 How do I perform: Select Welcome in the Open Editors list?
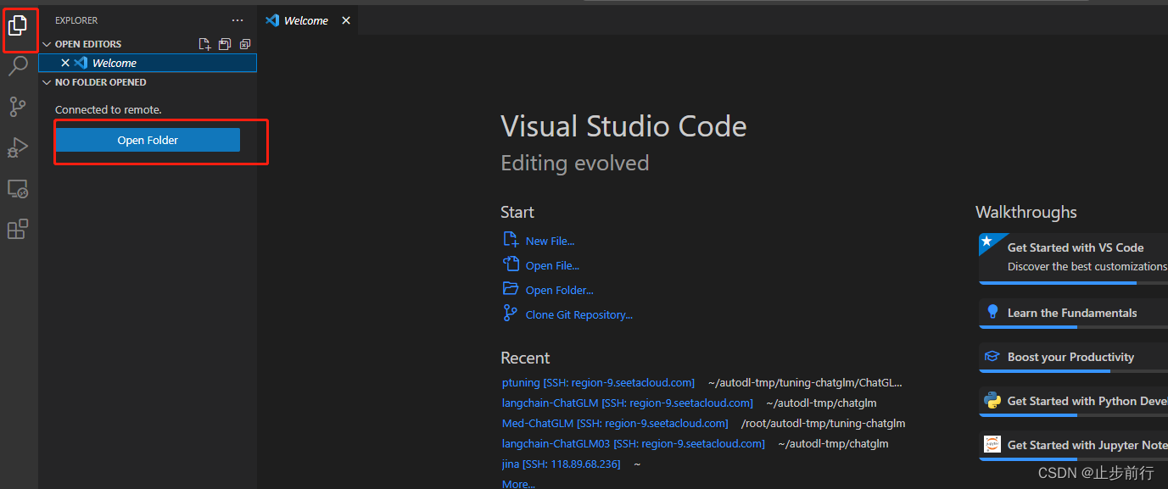148,63
